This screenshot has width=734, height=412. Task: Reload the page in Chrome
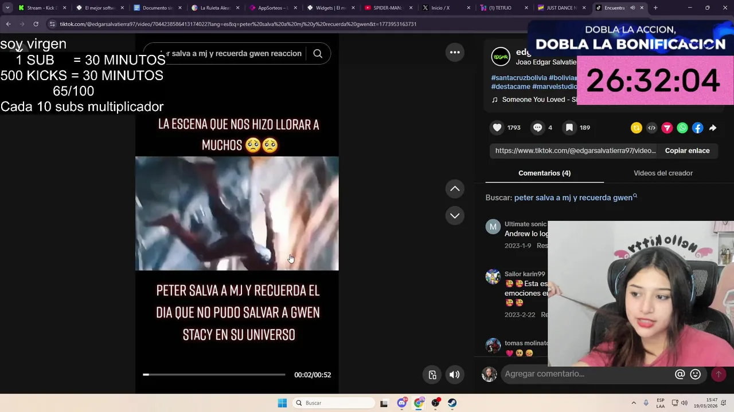click(36, 24)
